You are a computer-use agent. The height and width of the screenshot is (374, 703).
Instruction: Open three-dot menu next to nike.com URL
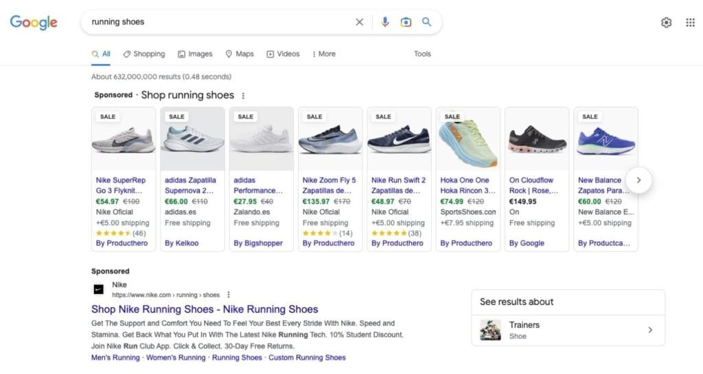pyautogui.click(x=229, y=295)
